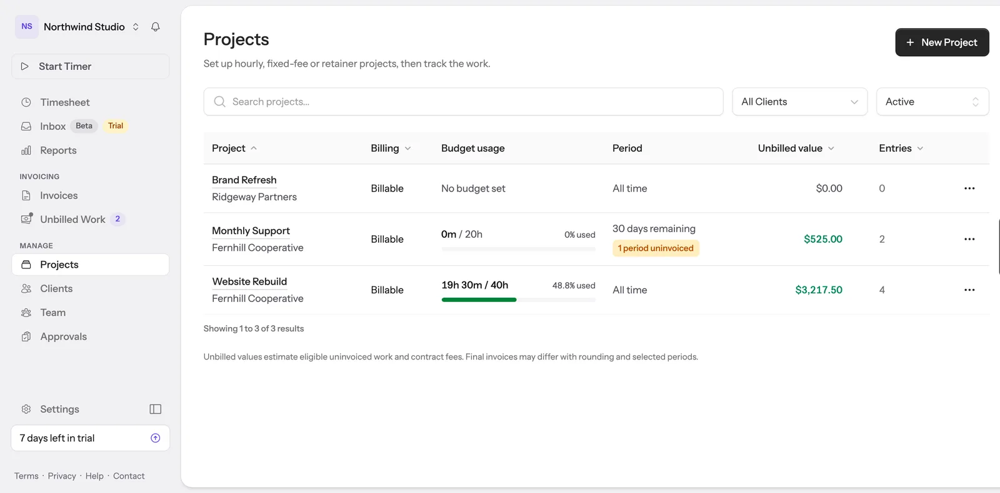Click the Approvals clipboard icon
Viewport: 1000px width, 493px height.
click(26, 336)
